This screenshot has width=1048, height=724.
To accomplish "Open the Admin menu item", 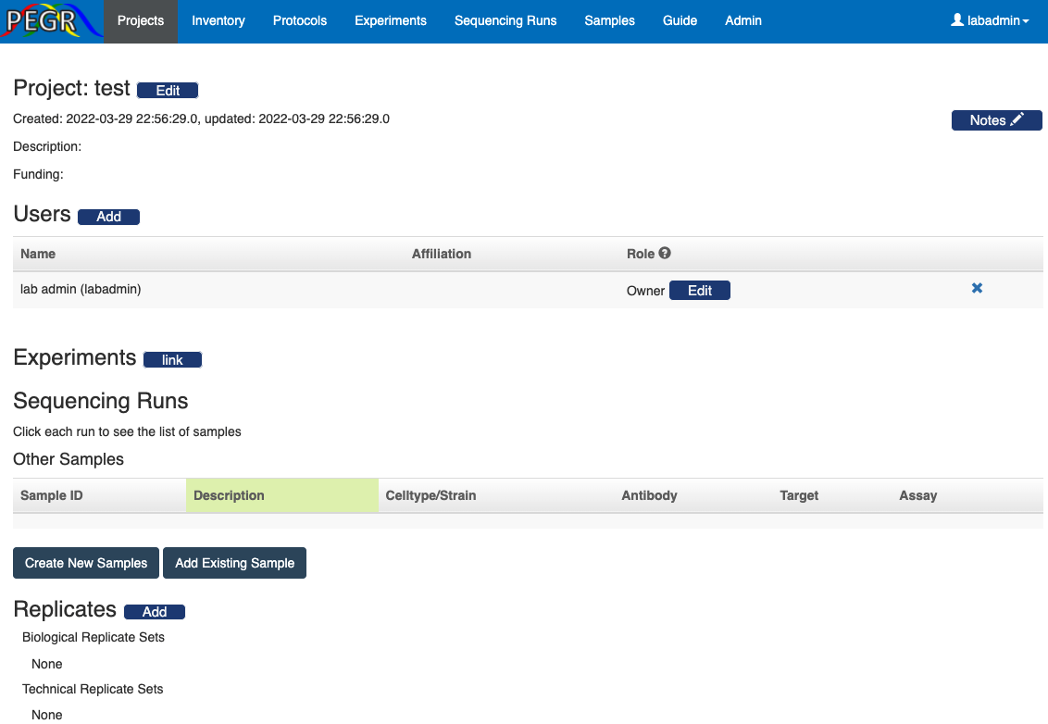I will [743, 20].
